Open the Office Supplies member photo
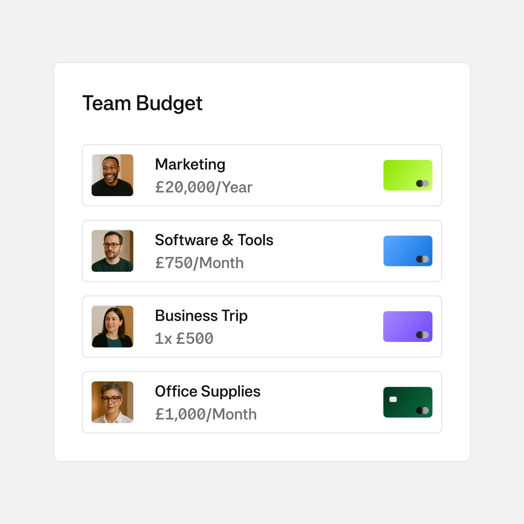 coord(112,402)
